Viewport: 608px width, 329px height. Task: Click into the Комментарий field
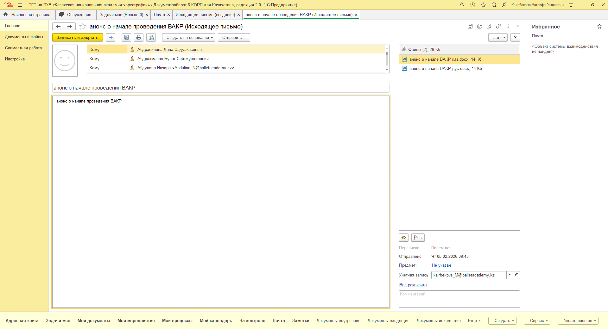click(x=459, y=299)
